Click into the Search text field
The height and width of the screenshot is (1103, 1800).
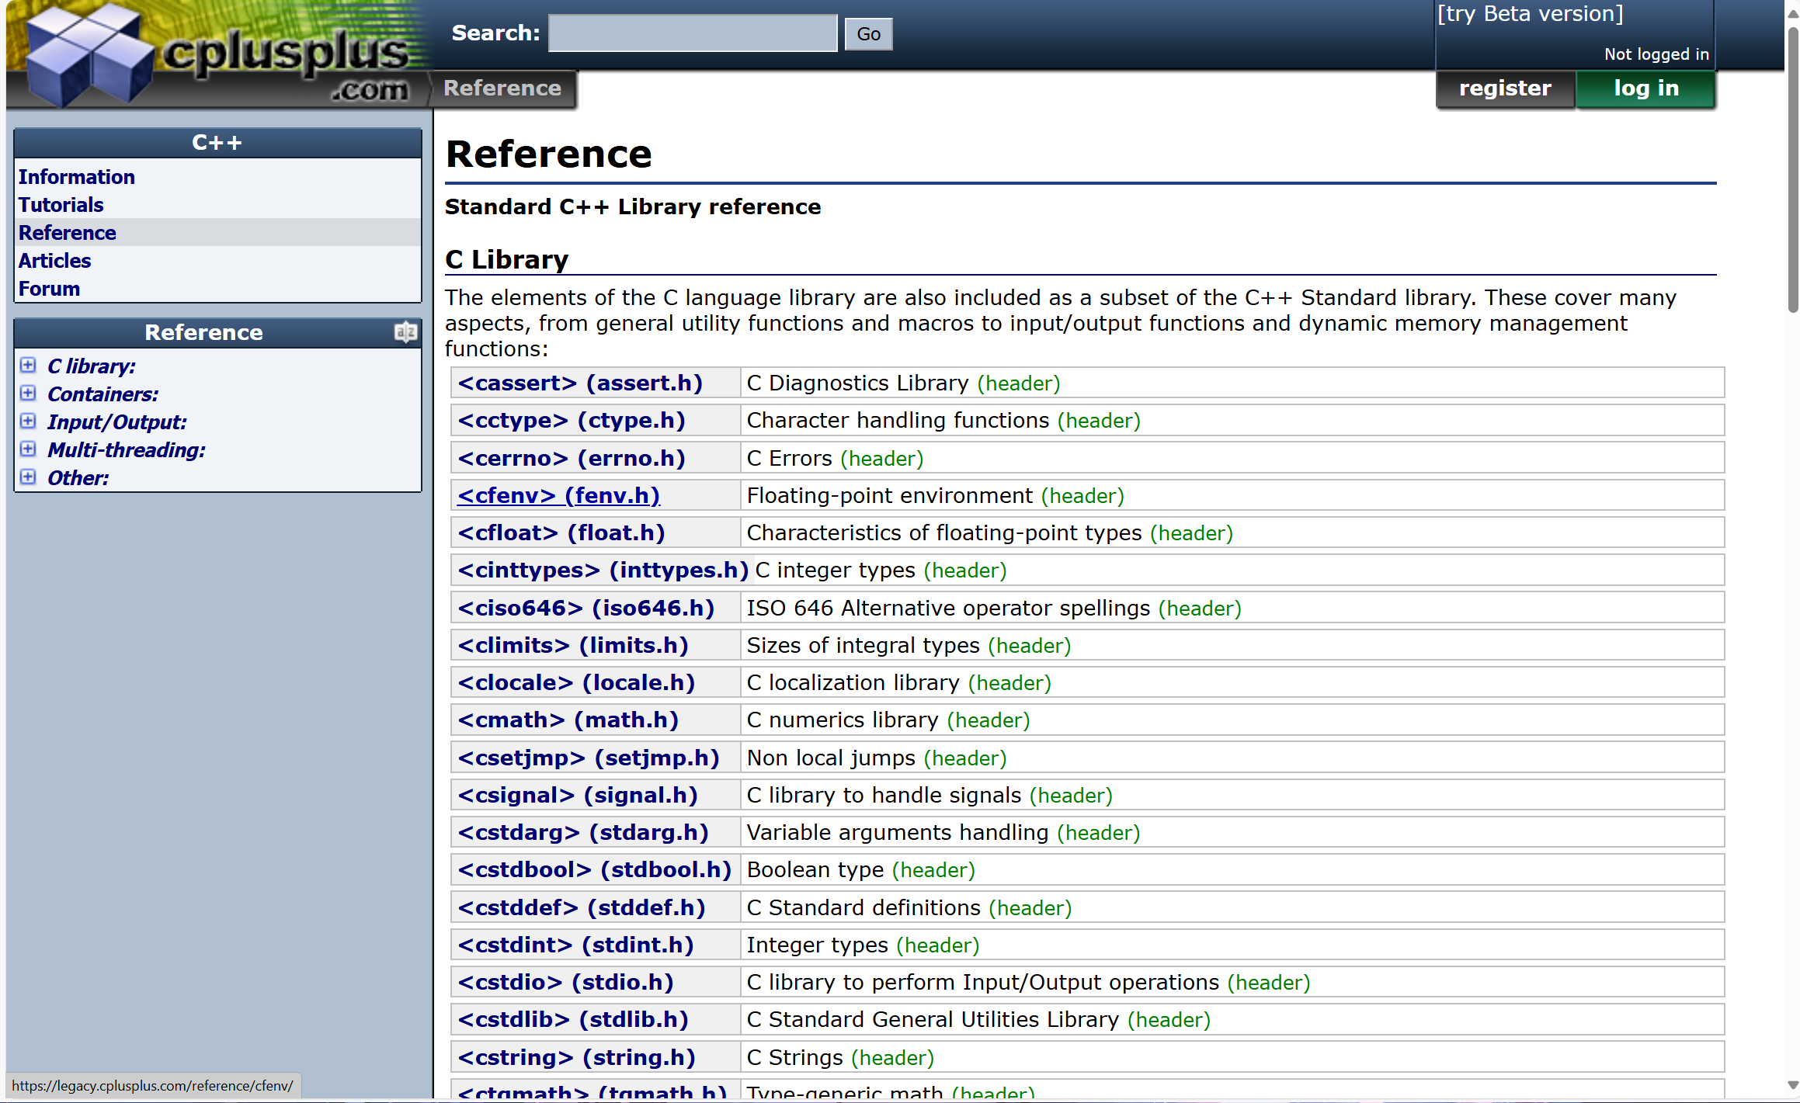tap(692, 33)
